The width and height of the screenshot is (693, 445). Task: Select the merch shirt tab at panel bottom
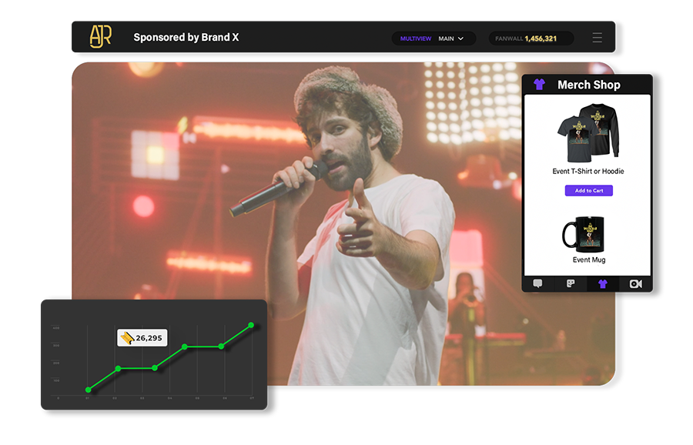point(602,284)
